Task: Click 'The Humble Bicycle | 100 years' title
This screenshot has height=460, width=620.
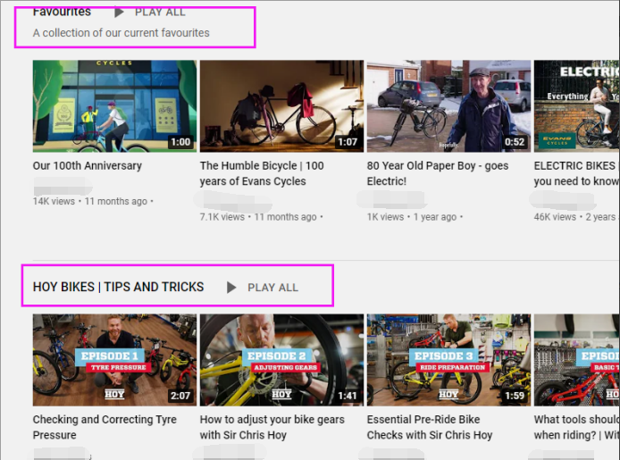Action: (x=262, y=173)
